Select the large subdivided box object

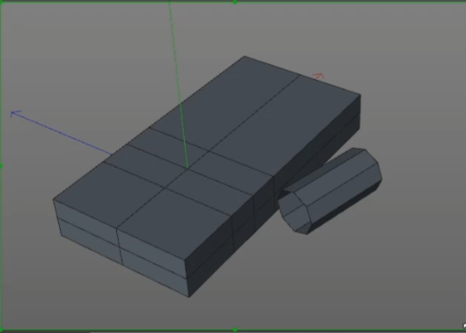point(207,176)
